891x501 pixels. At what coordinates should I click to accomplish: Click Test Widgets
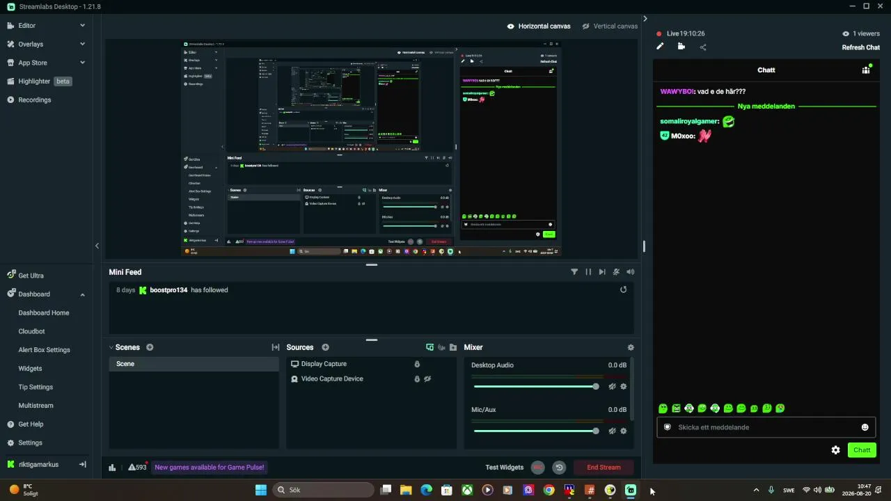(x=504, y=468)
